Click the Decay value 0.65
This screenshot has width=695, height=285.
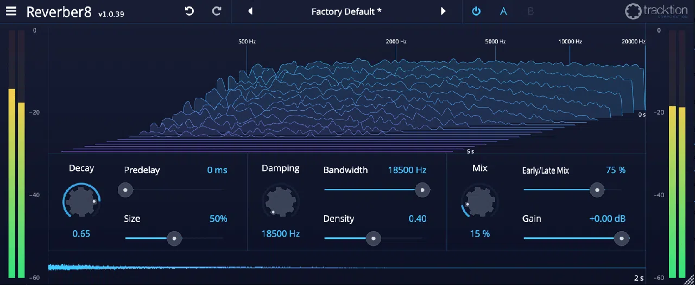(81, 233)
